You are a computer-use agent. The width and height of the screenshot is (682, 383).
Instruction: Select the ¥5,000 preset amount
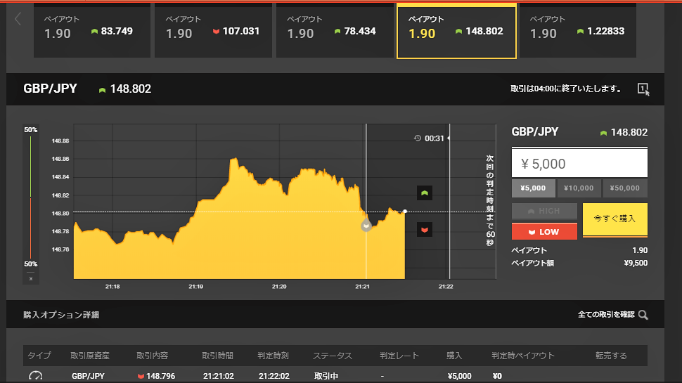tap(533, 188)
